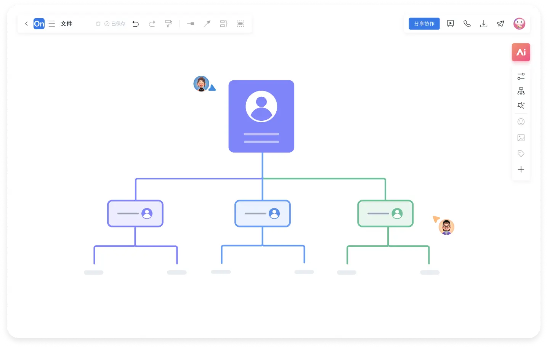
Task: Start presentation mode with play icon
Action: (450, 24)
